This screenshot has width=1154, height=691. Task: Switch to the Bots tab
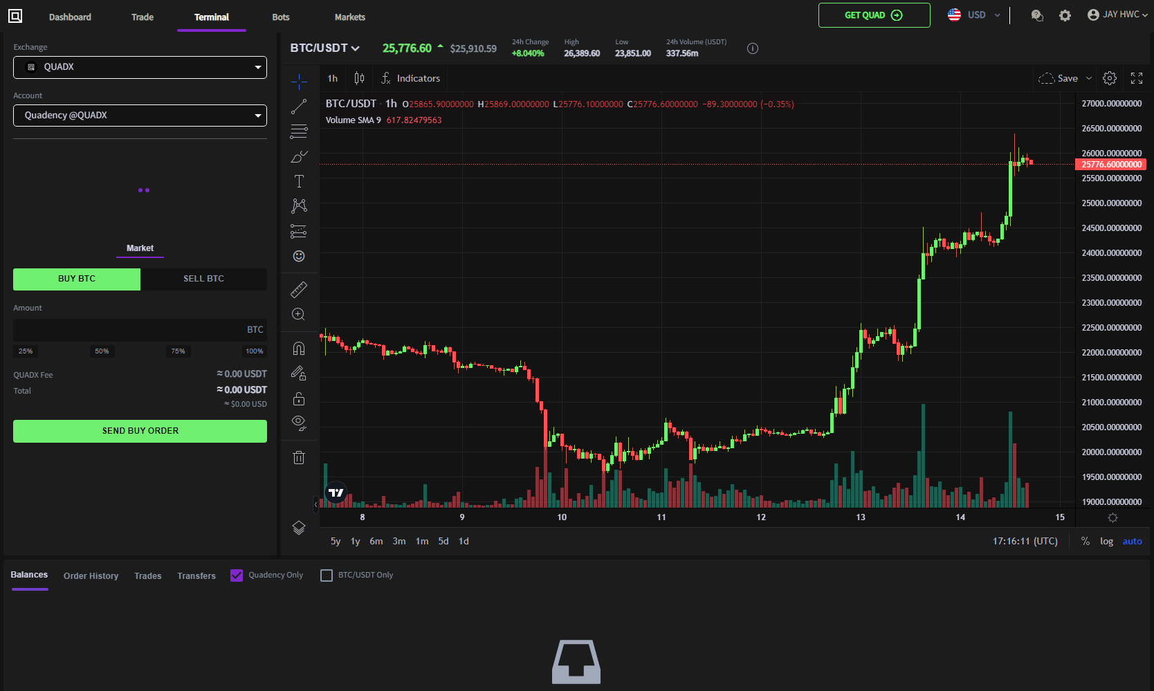pyautogui.click(x=281, y=17)
